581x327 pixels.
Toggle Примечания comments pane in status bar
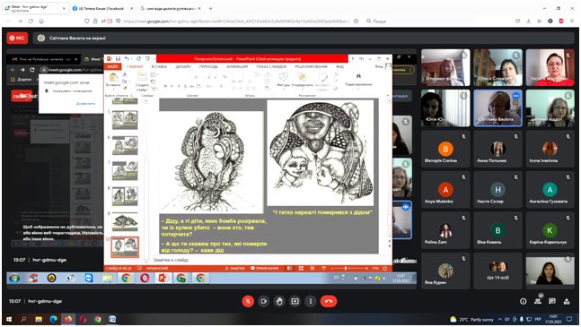coord(264,268)
